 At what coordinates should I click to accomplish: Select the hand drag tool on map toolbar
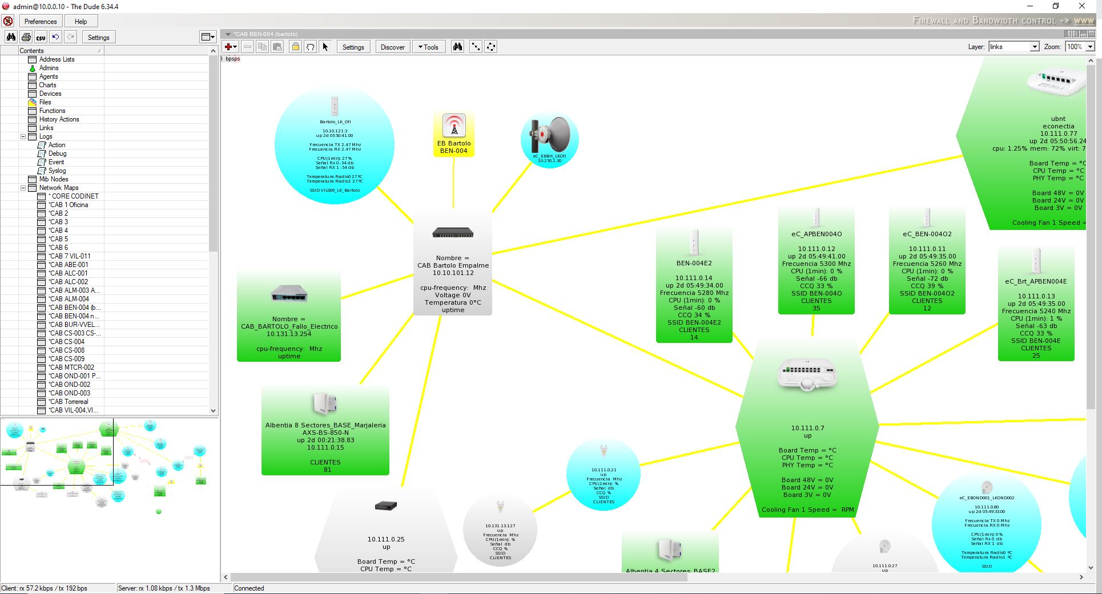pyautogui.click(x=310, y=47)
